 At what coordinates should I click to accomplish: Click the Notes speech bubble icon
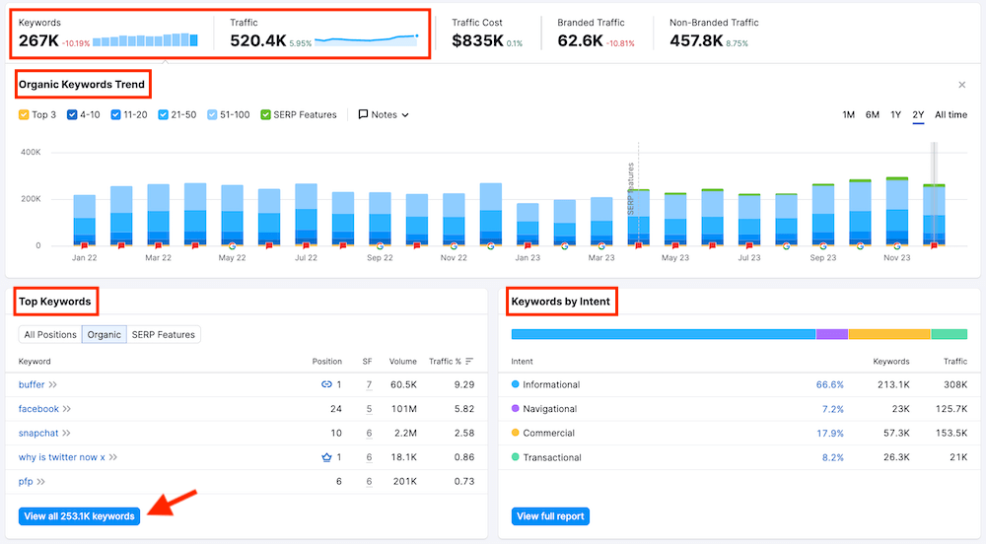point(363,115)
